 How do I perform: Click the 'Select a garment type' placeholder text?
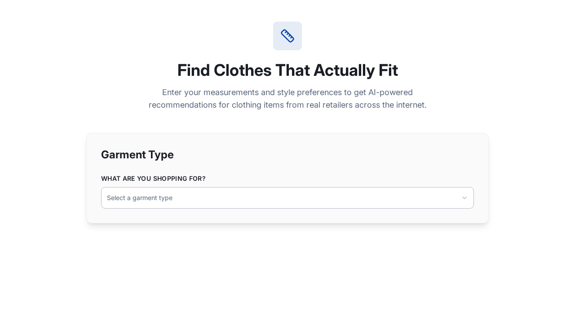tap(139, 198)
